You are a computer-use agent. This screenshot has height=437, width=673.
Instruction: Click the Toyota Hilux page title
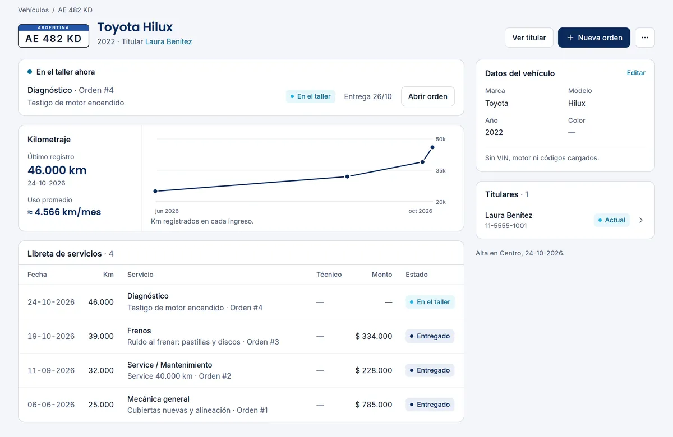pyautogui.click(x=135, y=27)
